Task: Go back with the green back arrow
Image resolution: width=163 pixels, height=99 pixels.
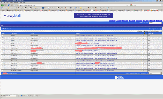Action: pos(2,5)
